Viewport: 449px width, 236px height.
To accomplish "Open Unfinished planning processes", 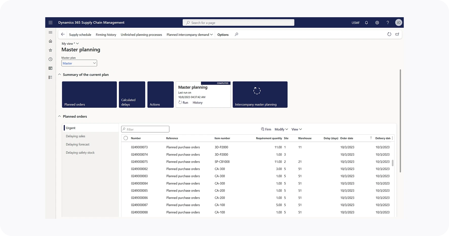I will (x=141, y=35).
